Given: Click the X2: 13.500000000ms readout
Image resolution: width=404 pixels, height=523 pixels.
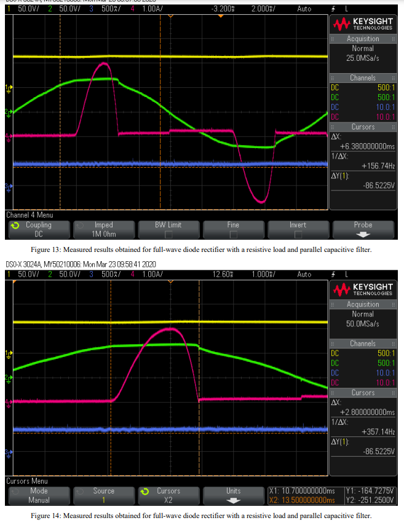Looking at the screenshot, I should coord(302,500).
